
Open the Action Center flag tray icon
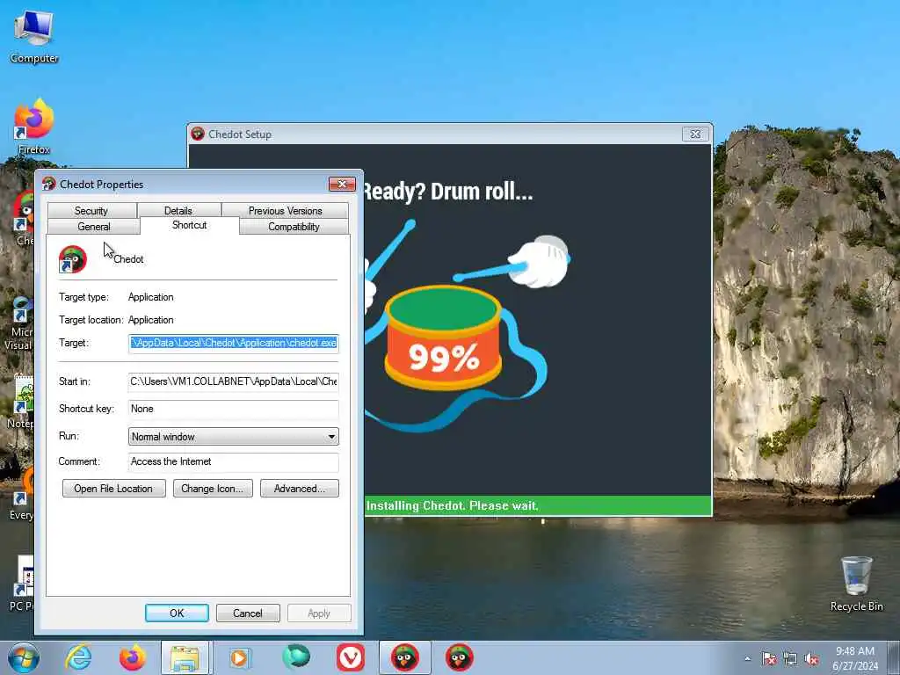[x=769, y=659]
